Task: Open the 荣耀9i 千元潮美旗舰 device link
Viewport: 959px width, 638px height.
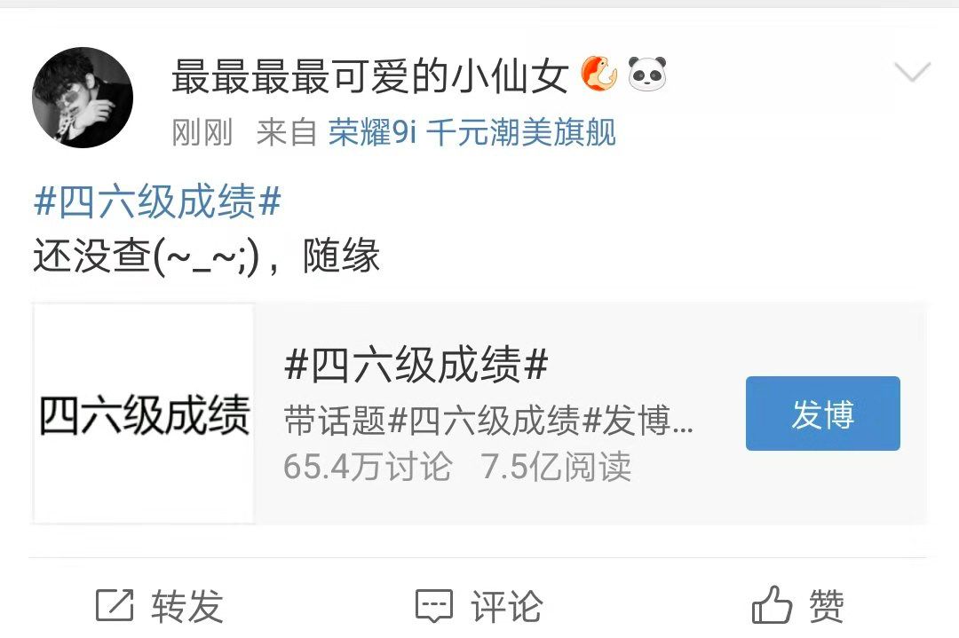Action: [472, 132]
